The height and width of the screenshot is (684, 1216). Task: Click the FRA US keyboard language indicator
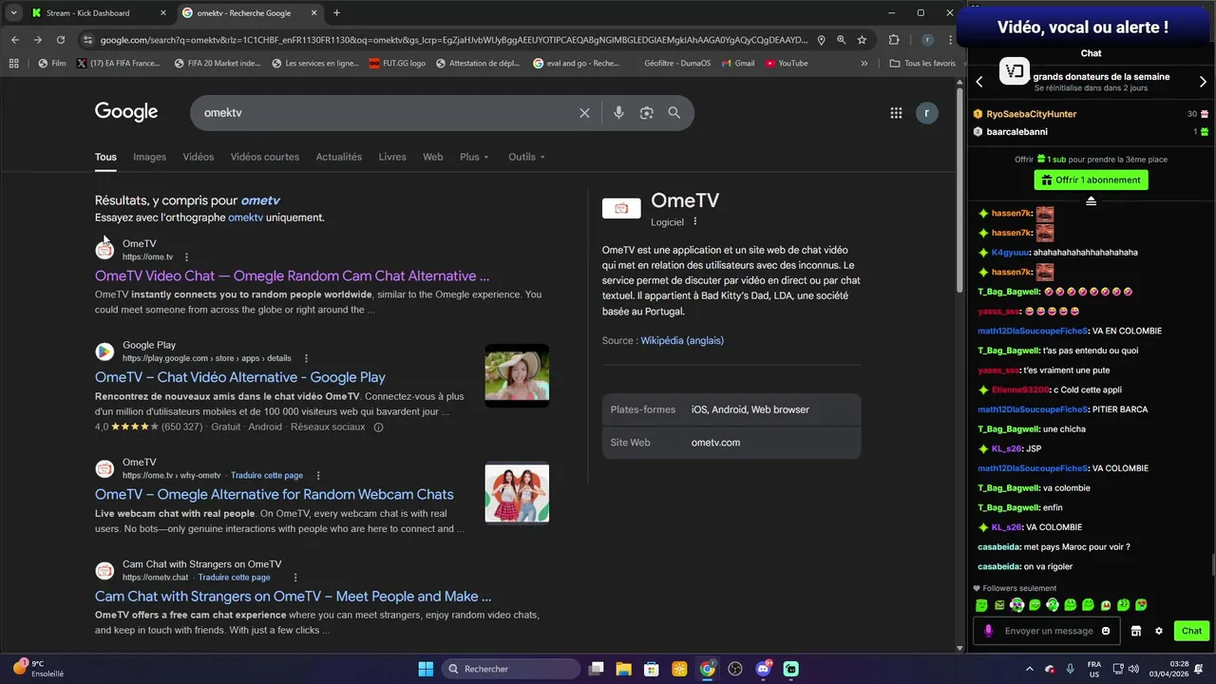(1094, 669)
